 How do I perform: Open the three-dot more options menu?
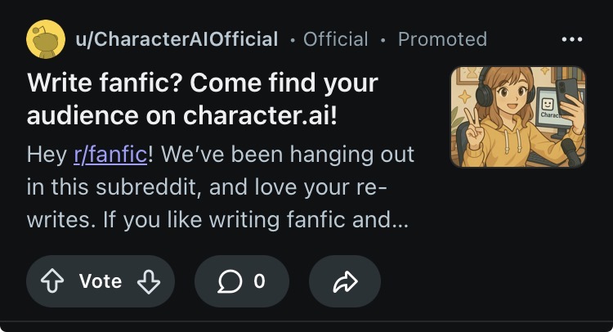click(x=572, y=39)
